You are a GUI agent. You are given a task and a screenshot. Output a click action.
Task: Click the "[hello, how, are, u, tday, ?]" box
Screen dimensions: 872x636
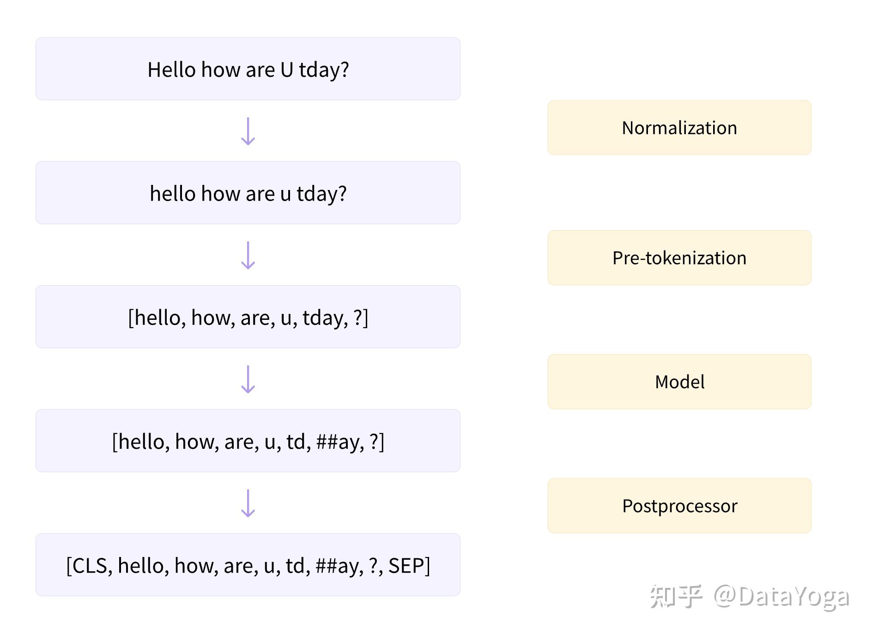(x=248, y=317)
